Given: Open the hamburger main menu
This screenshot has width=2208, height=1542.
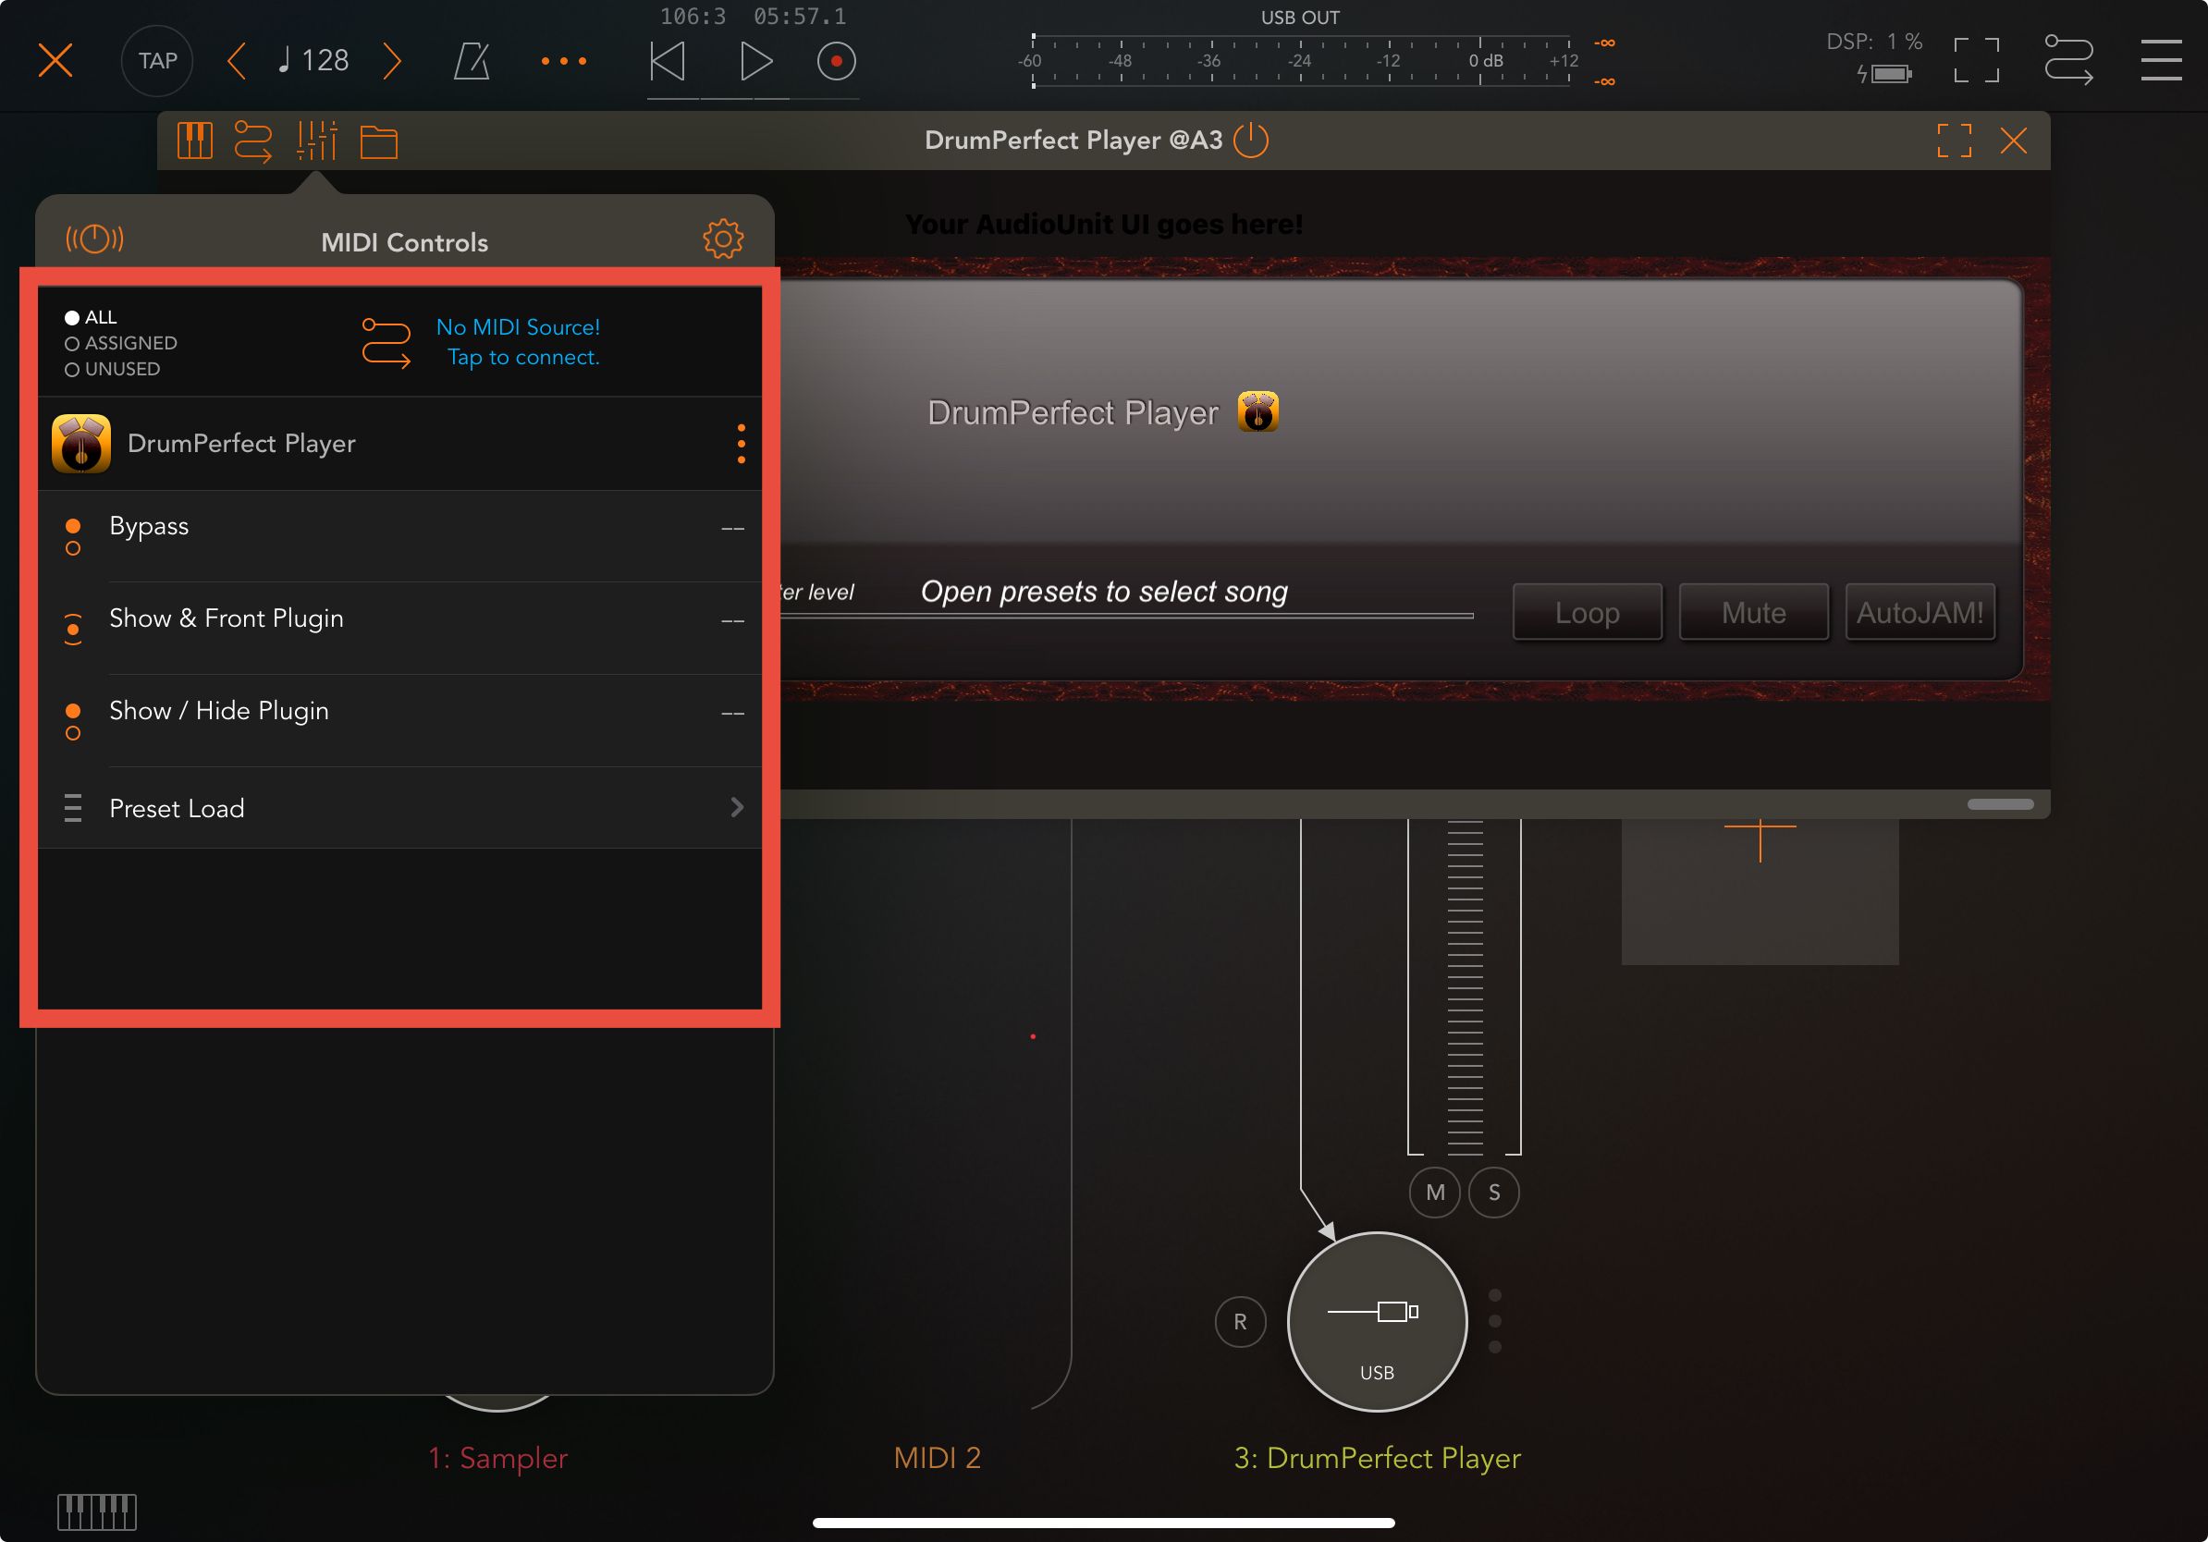Looking at the screenshot, I should [x=2161, y=61].
